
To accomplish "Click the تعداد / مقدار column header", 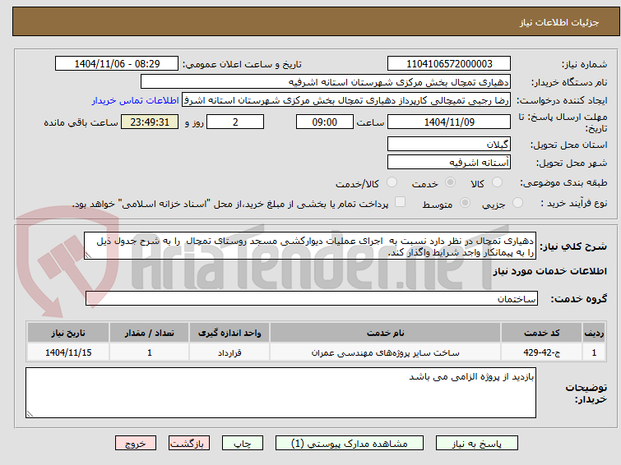I will (150, 334).
